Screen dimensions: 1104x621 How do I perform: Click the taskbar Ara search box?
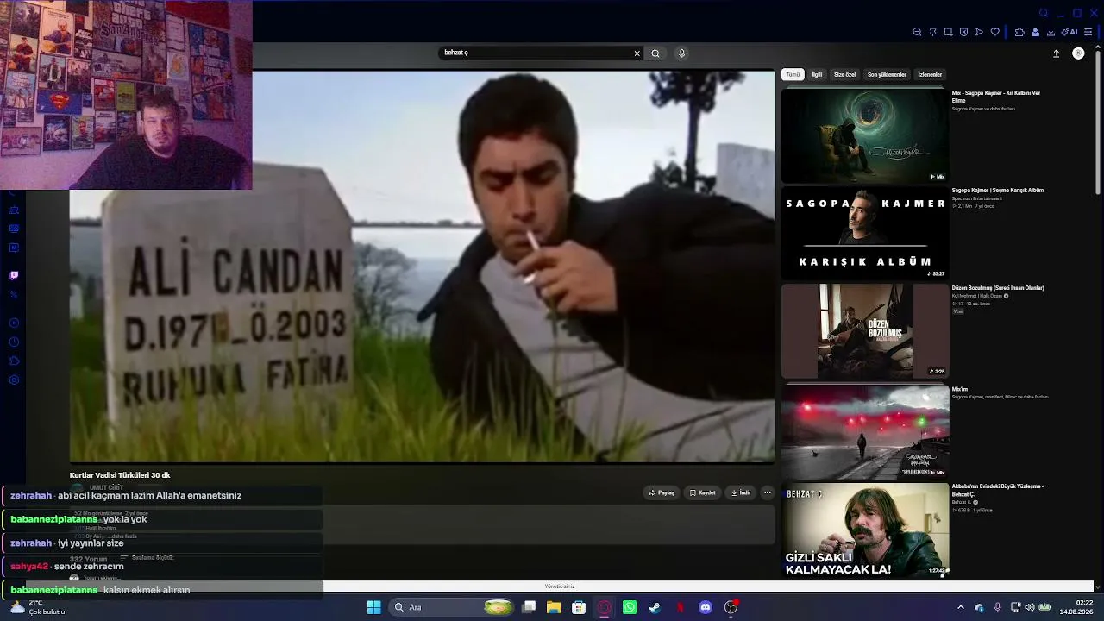tap(451, 607)
